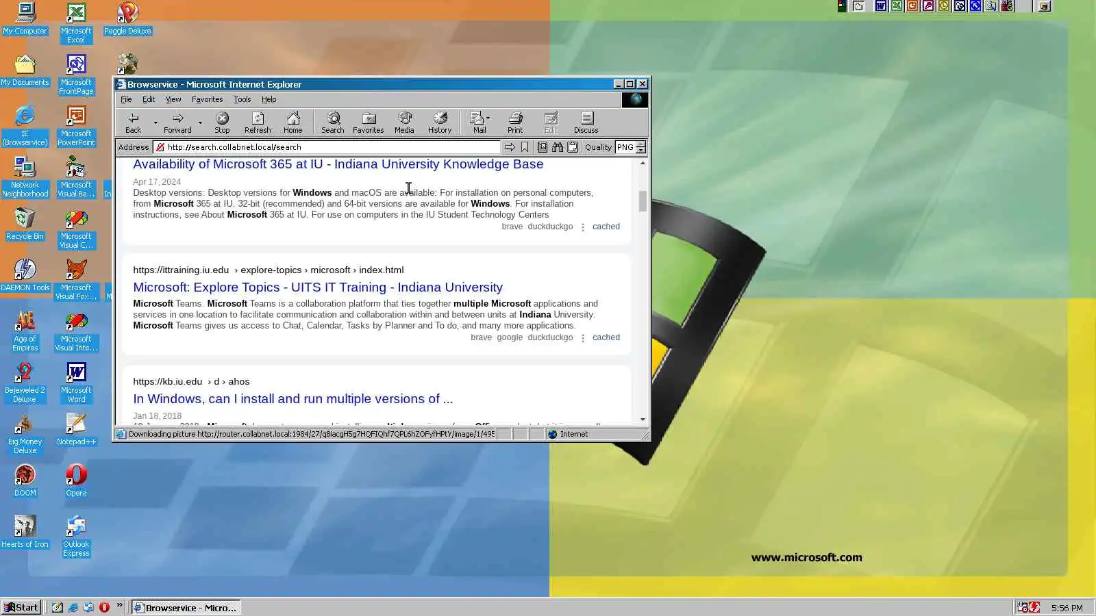This screenshot has width=1096, height=616.
Task: Open the Help menu
Action: pyautogui.click(x=269, y=99)
